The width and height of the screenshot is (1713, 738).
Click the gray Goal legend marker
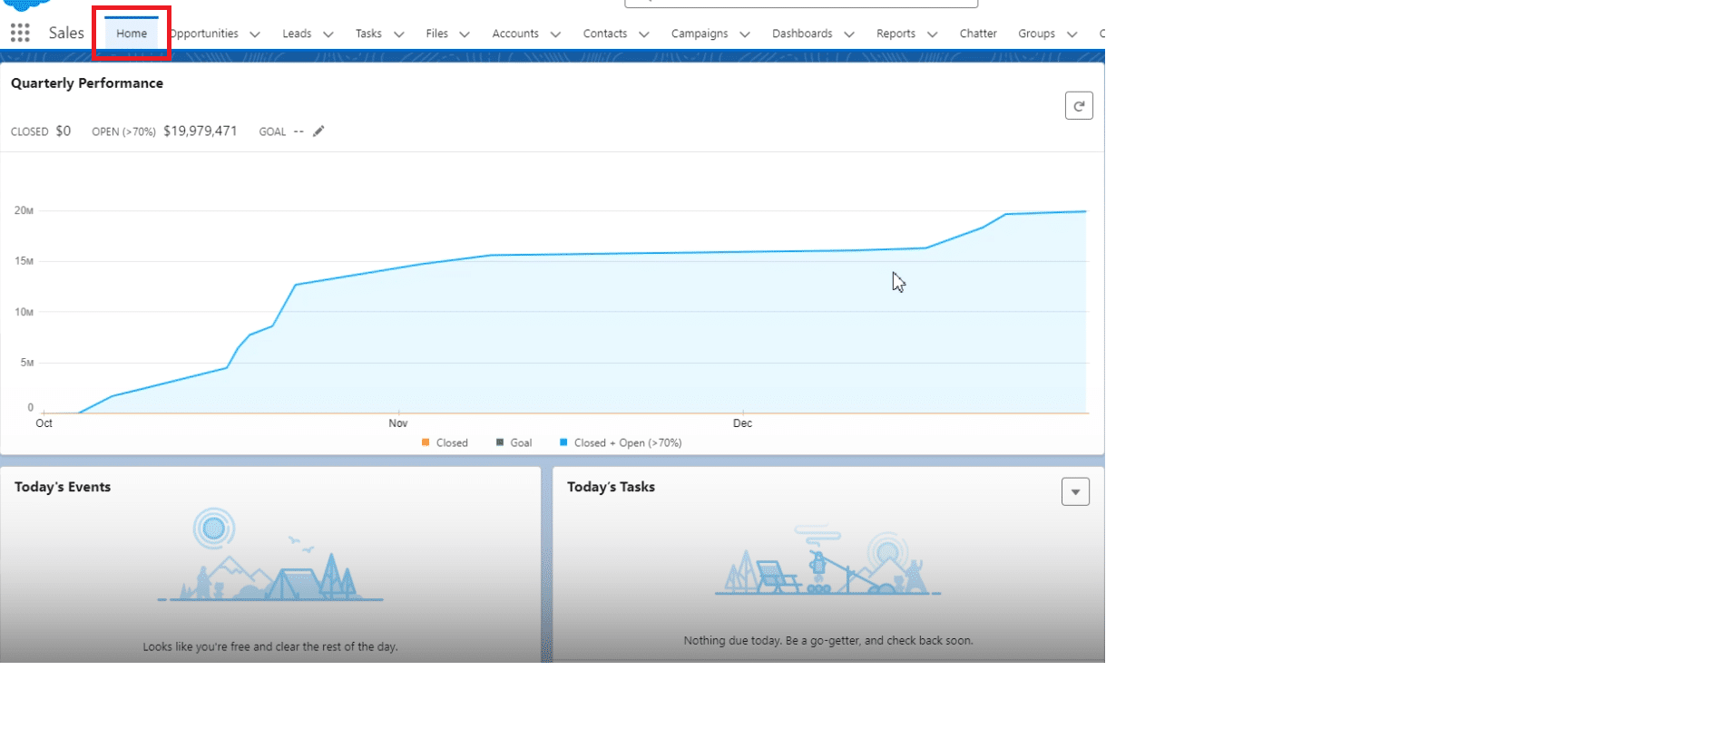coord(500,442)
